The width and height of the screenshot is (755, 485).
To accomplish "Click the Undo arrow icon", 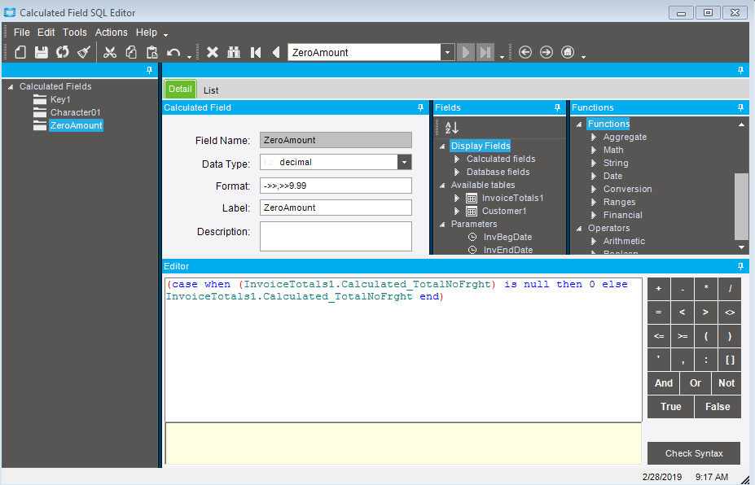I will [x=173, y=52].
